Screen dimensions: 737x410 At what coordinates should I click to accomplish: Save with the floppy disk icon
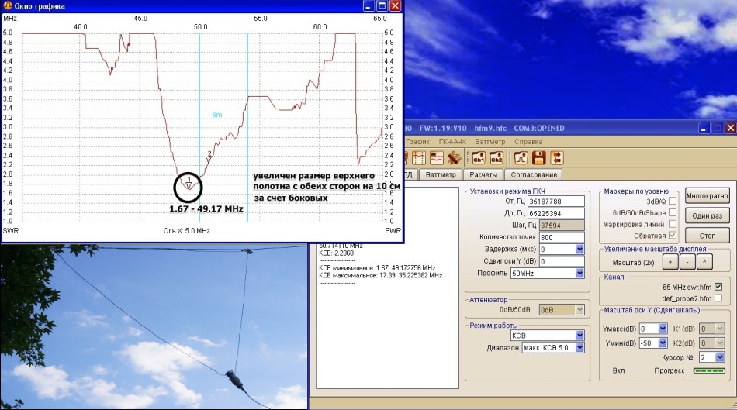point(538,158)
